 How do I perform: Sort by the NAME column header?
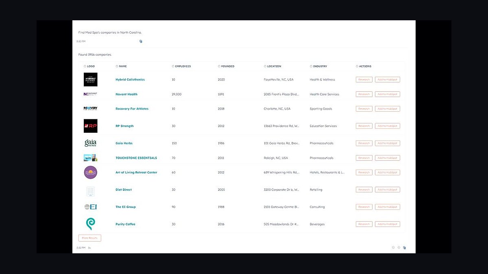[121, 66]
